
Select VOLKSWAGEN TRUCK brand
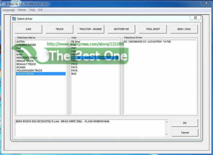[41, 71]
